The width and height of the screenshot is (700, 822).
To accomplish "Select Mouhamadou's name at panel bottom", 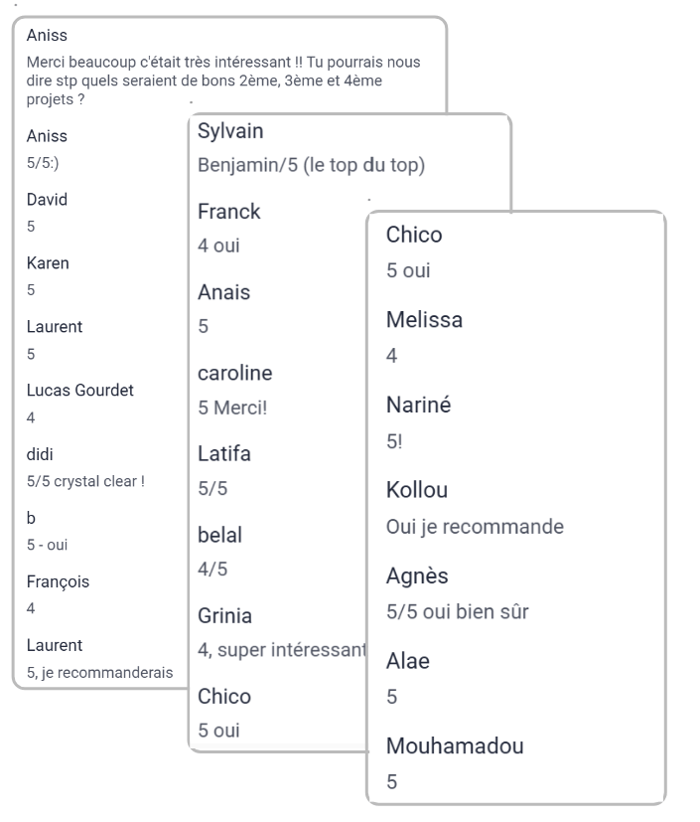I will (455, 746).
